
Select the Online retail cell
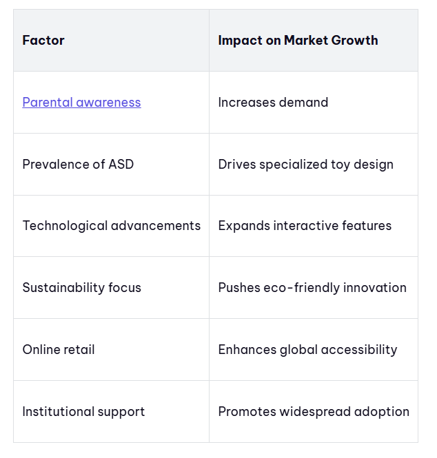[x=111, y=350]
